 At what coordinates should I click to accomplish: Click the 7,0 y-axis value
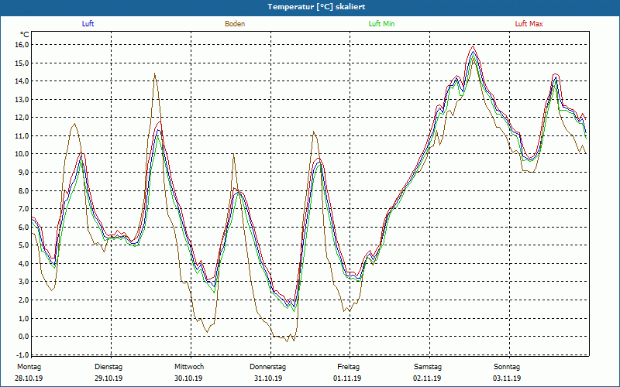[24, 208]
